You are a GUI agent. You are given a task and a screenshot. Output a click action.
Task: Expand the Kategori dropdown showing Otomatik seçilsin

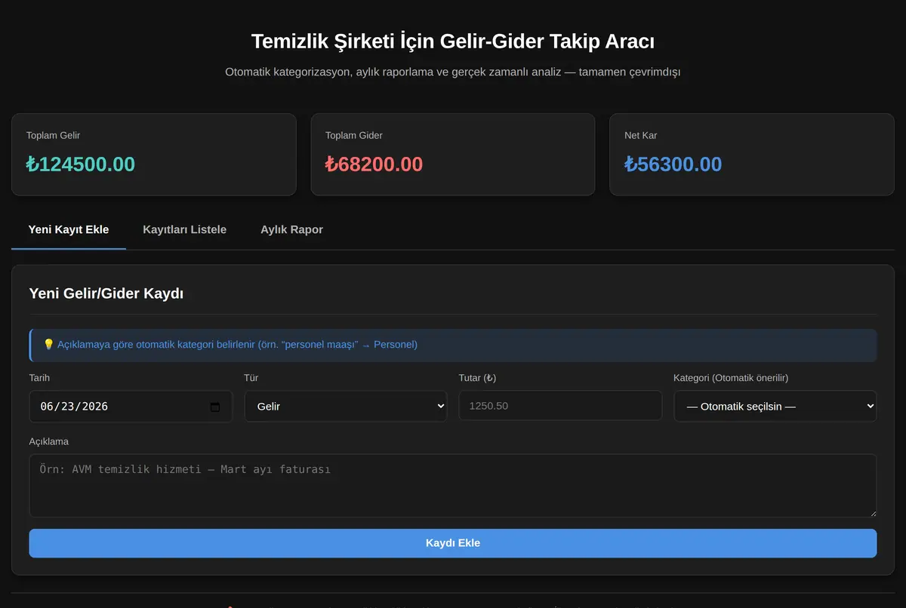click(x=775, y=406)
